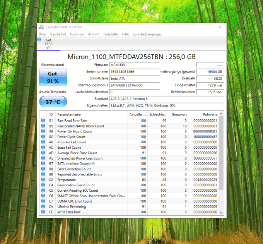Click the Firmware value field

pos(134,65)
